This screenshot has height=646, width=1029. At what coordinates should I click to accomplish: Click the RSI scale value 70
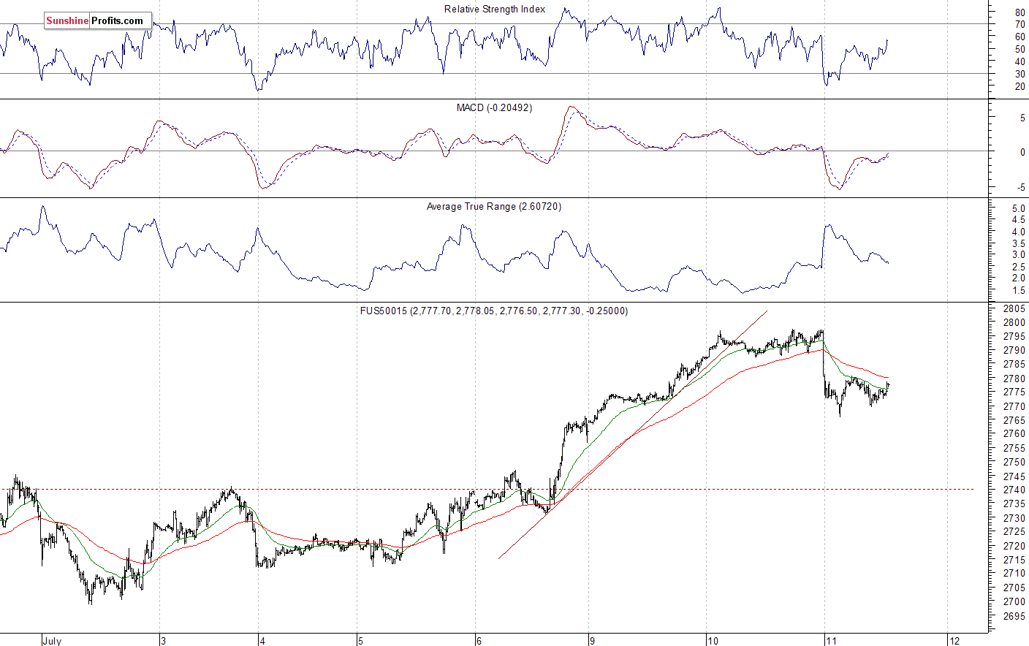coord(1019,25)
